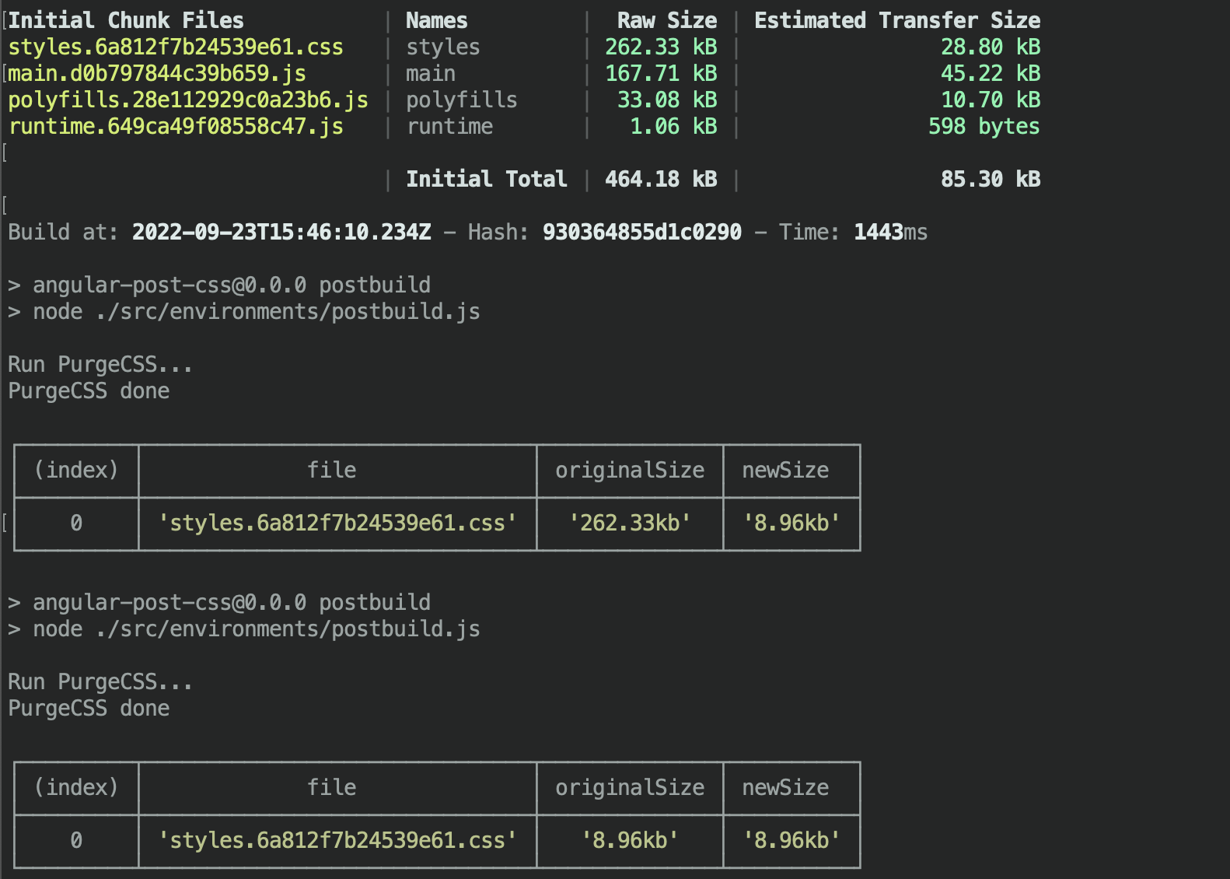Click the raw size value 262.33 kB
Viewport: 1230px width, 879px height.
point(661,47)
